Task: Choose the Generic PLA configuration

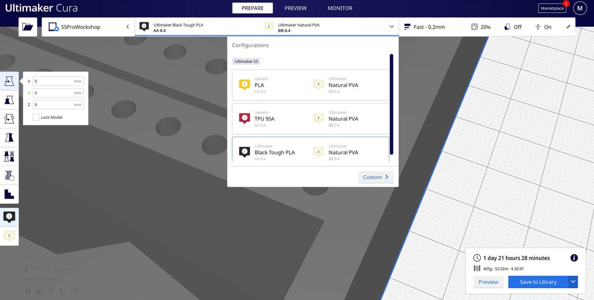Action: pos(310,85)
